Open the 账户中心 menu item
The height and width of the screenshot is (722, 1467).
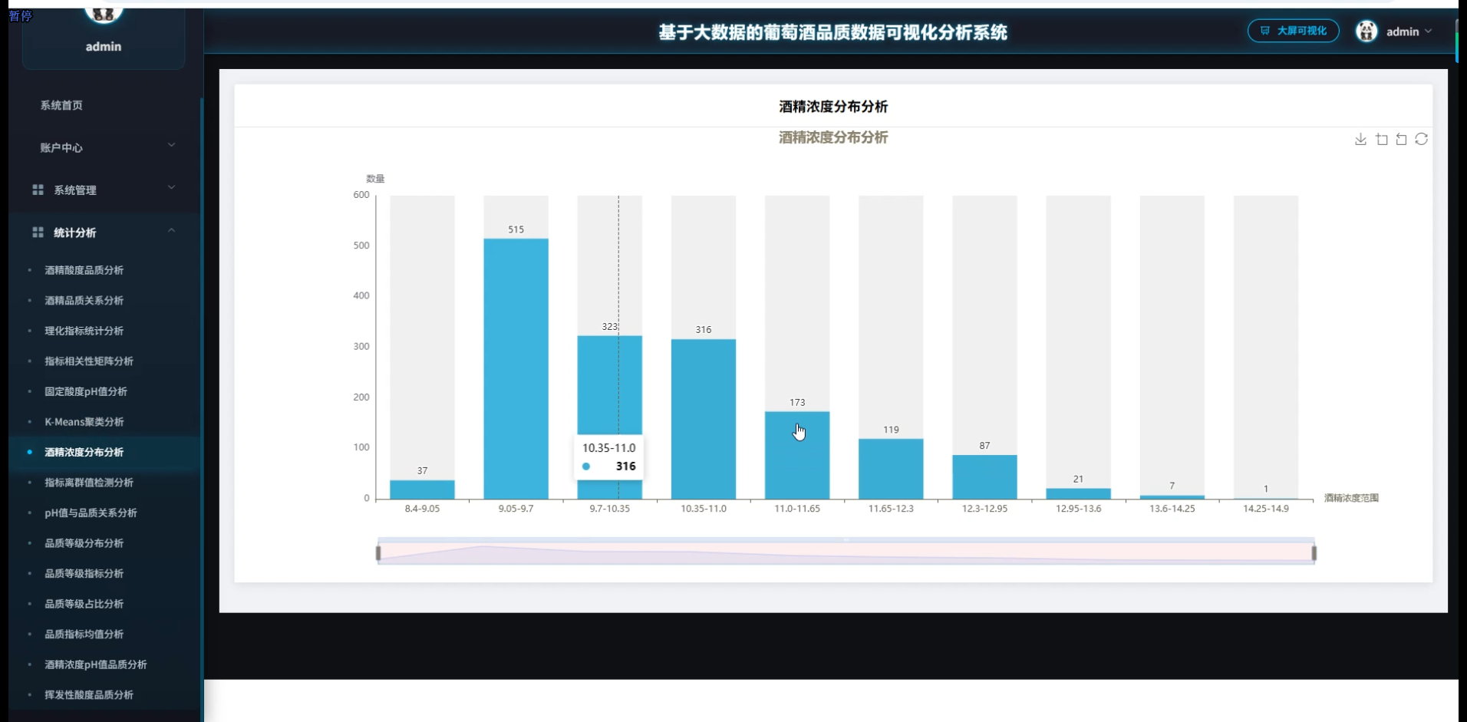click(x=61, y=147)
